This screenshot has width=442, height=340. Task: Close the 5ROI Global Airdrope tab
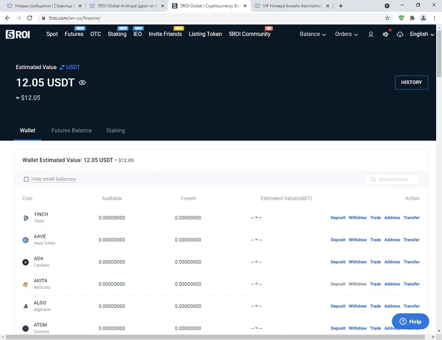click(x=162, y=5)
